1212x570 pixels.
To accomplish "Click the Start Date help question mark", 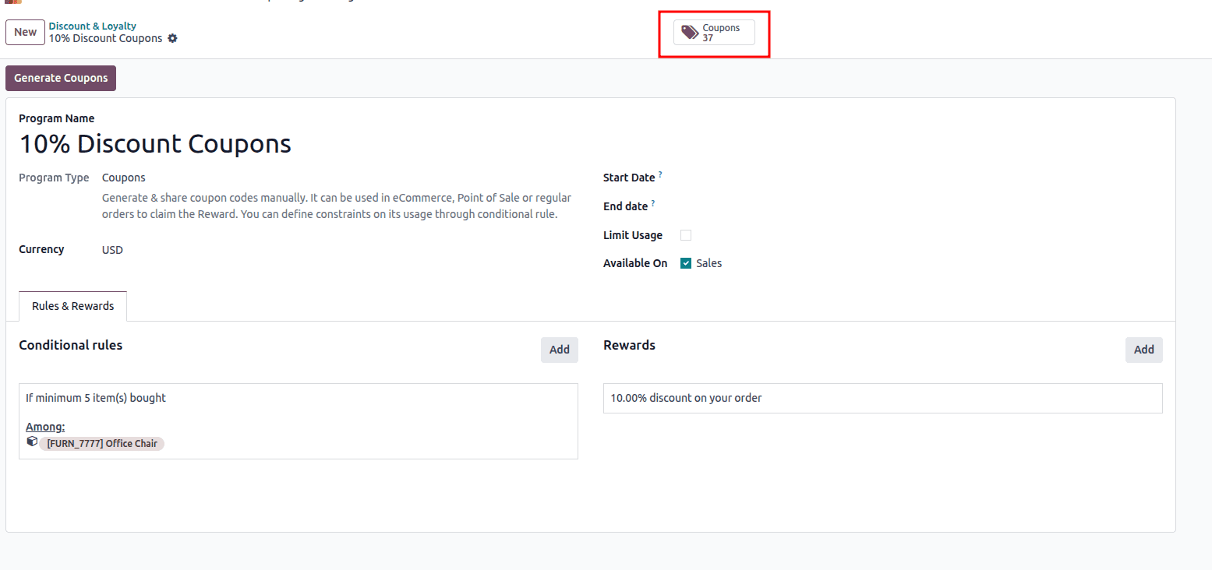I will point(660,174).
